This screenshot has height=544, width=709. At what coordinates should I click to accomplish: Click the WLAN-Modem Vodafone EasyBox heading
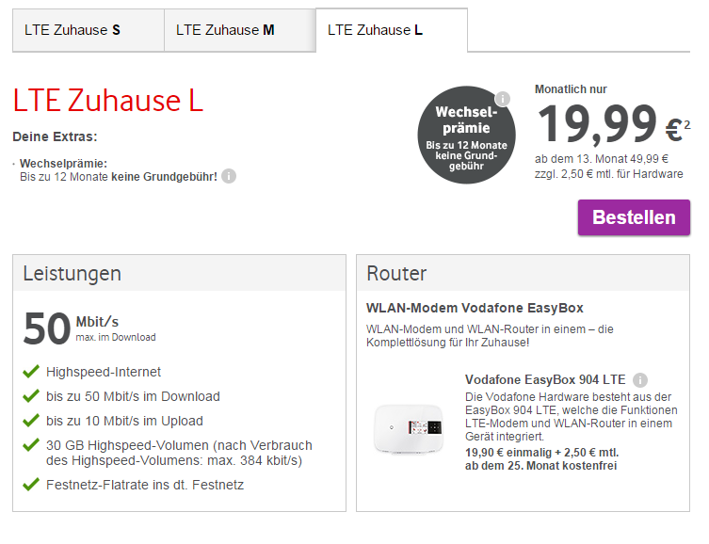[x=475, y=308]
